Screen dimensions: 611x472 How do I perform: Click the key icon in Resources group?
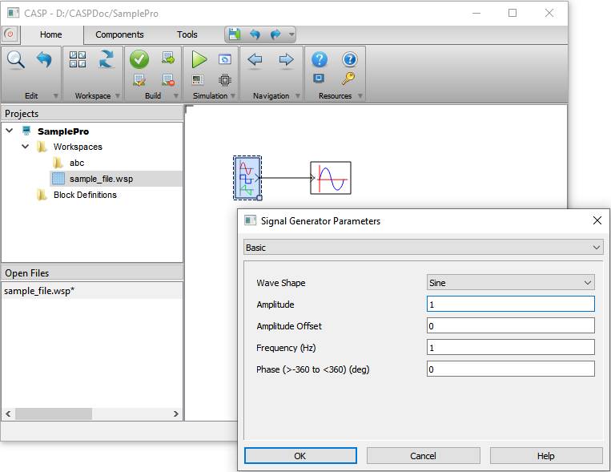pos(348,79)
